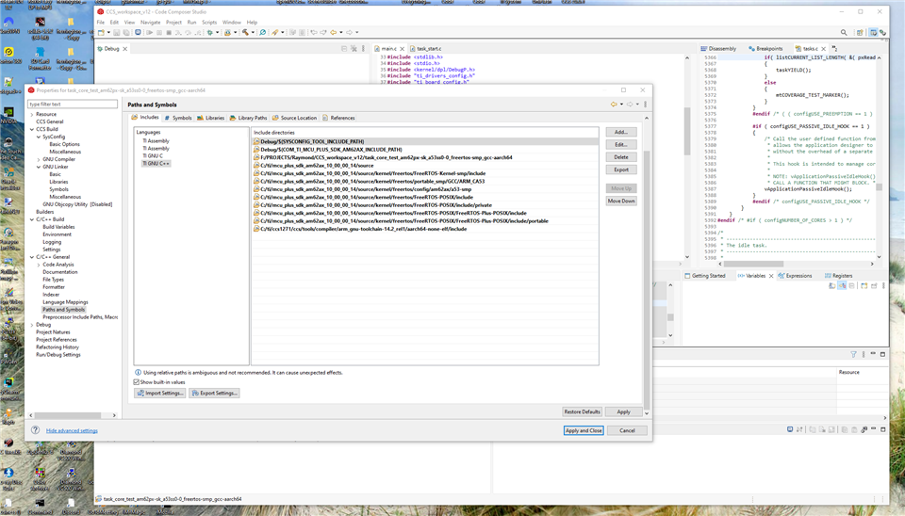Click the Edit... button
905x516 pixels.
(x=621, y=145)
